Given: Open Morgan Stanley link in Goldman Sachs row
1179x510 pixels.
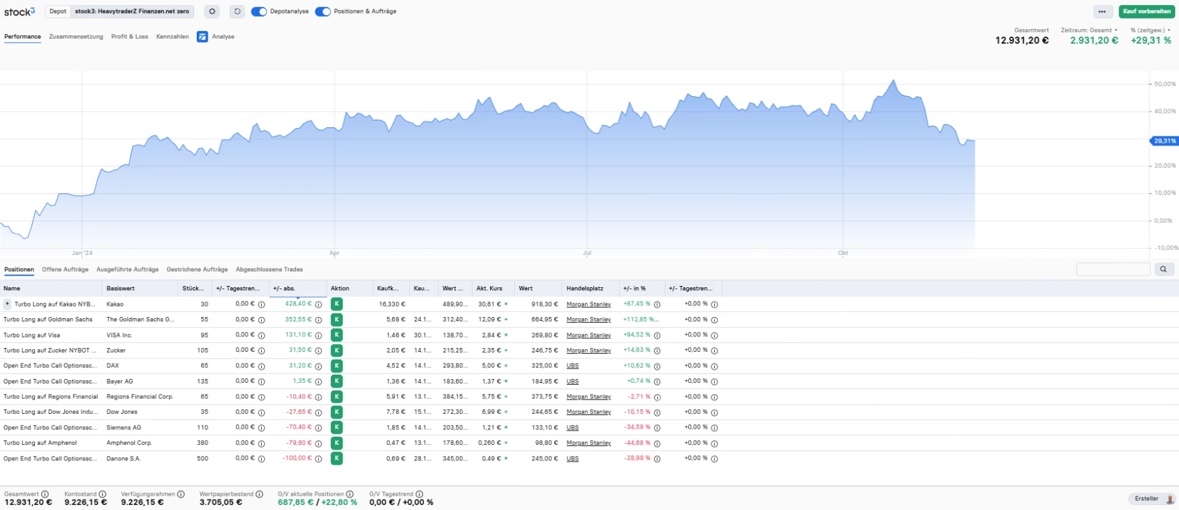Looking at the screenshot, I should point(588,320).
